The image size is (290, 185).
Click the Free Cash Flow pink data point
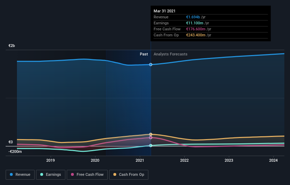(150, 137)
